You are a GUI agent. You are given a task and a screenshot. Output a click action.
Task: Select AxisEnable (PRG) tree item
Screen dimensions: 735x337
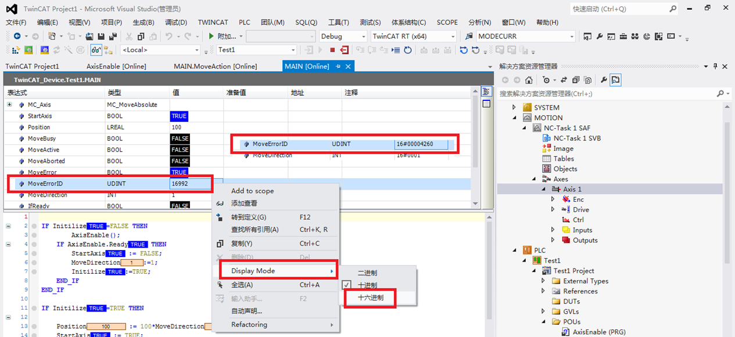click(598, 332)
